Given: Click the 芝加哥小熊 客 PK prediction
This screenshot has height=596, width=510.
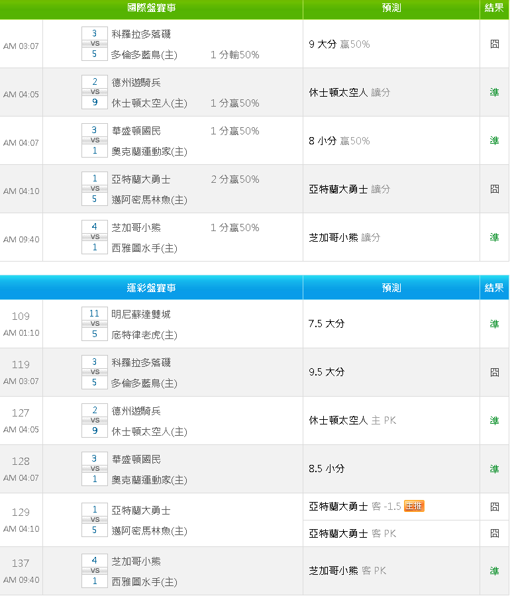Looking at the screenshot, I should point(347,571).
